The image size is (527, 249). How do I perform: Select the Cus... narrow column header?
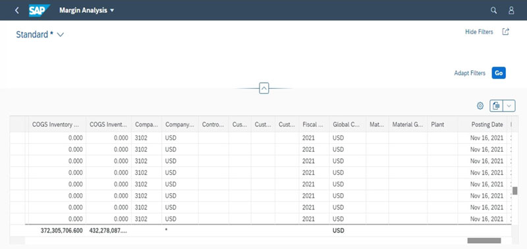(240, 124)
